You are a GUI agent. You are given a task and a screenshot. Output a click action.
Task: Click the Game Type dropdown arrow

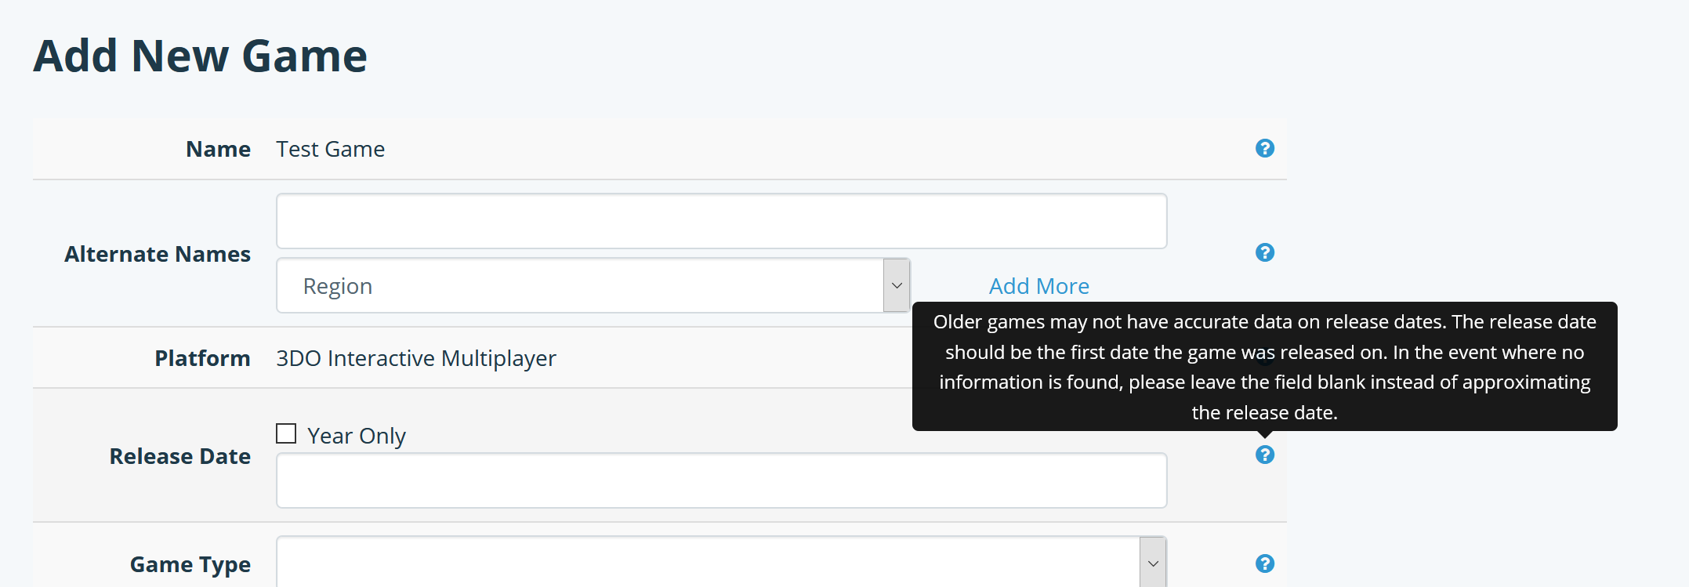1153,563
